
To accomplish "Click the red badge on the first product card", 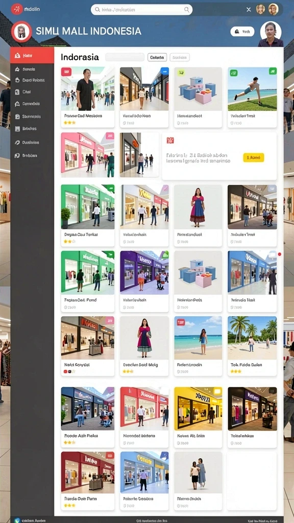I will click(66, 72).
